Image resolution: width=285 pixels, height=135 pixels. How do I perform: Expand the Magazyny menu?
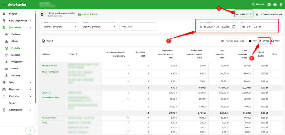[30, 89]
